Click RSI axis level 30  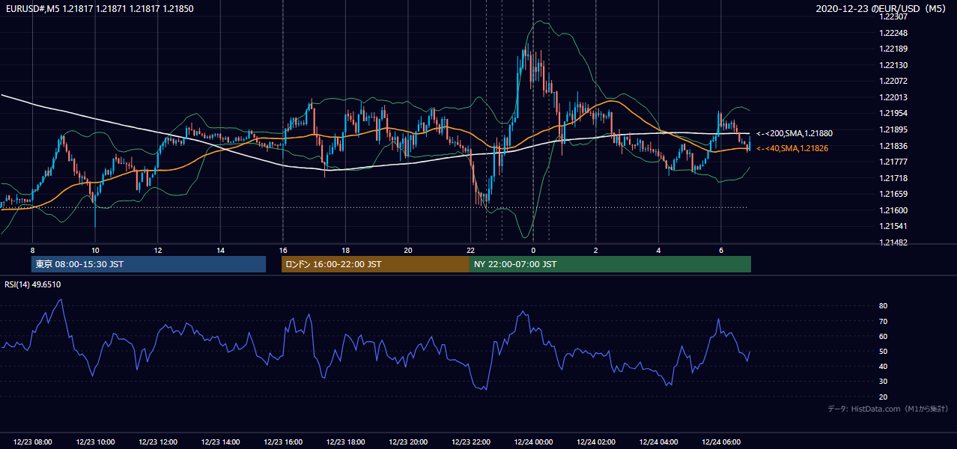point(883,382)
